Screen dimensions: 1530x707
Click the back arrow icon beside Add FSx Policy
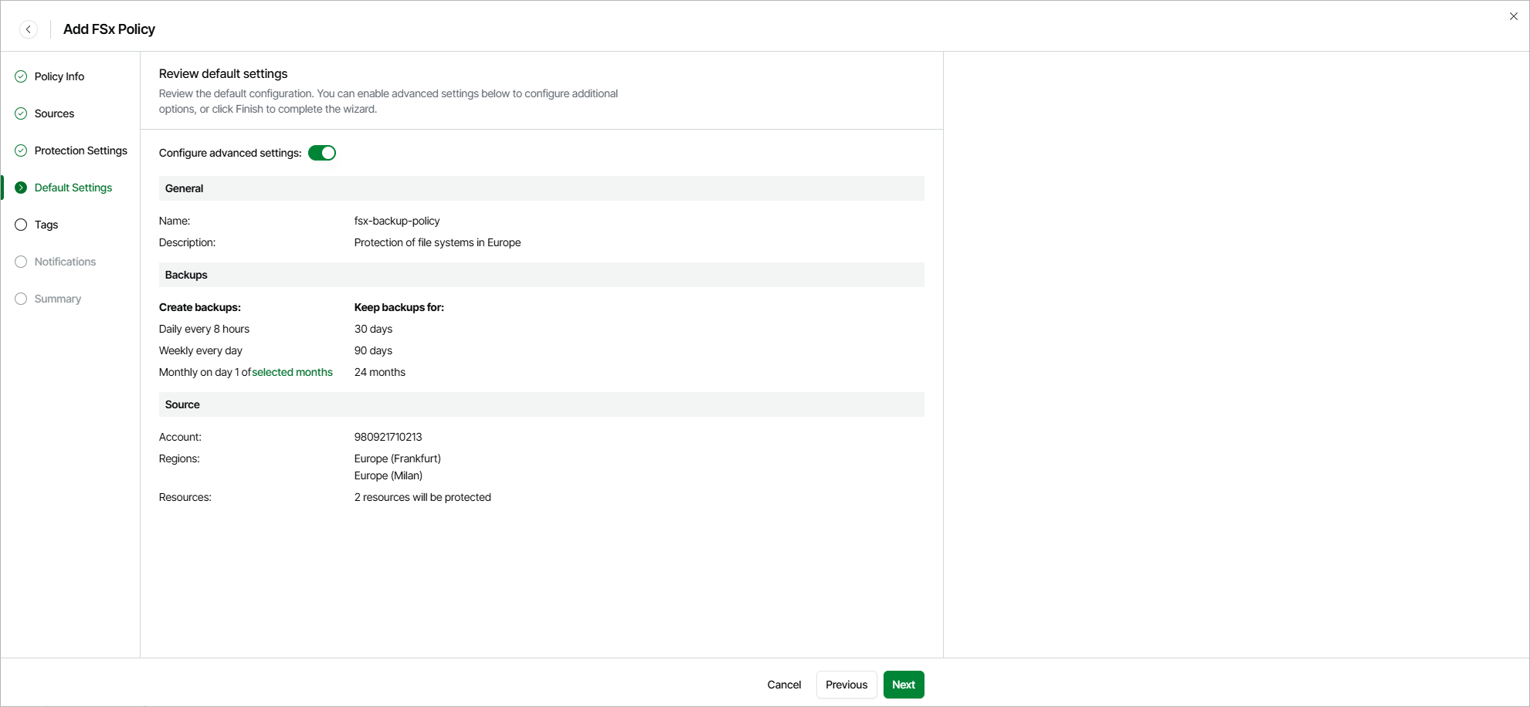(29, 29)
